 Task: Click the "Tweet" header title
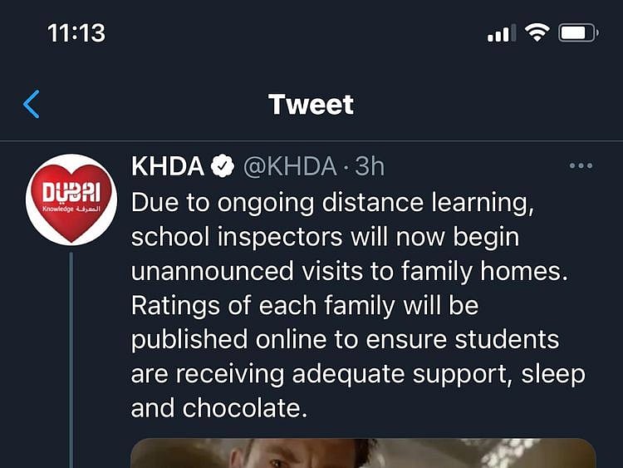click(311, 104)
